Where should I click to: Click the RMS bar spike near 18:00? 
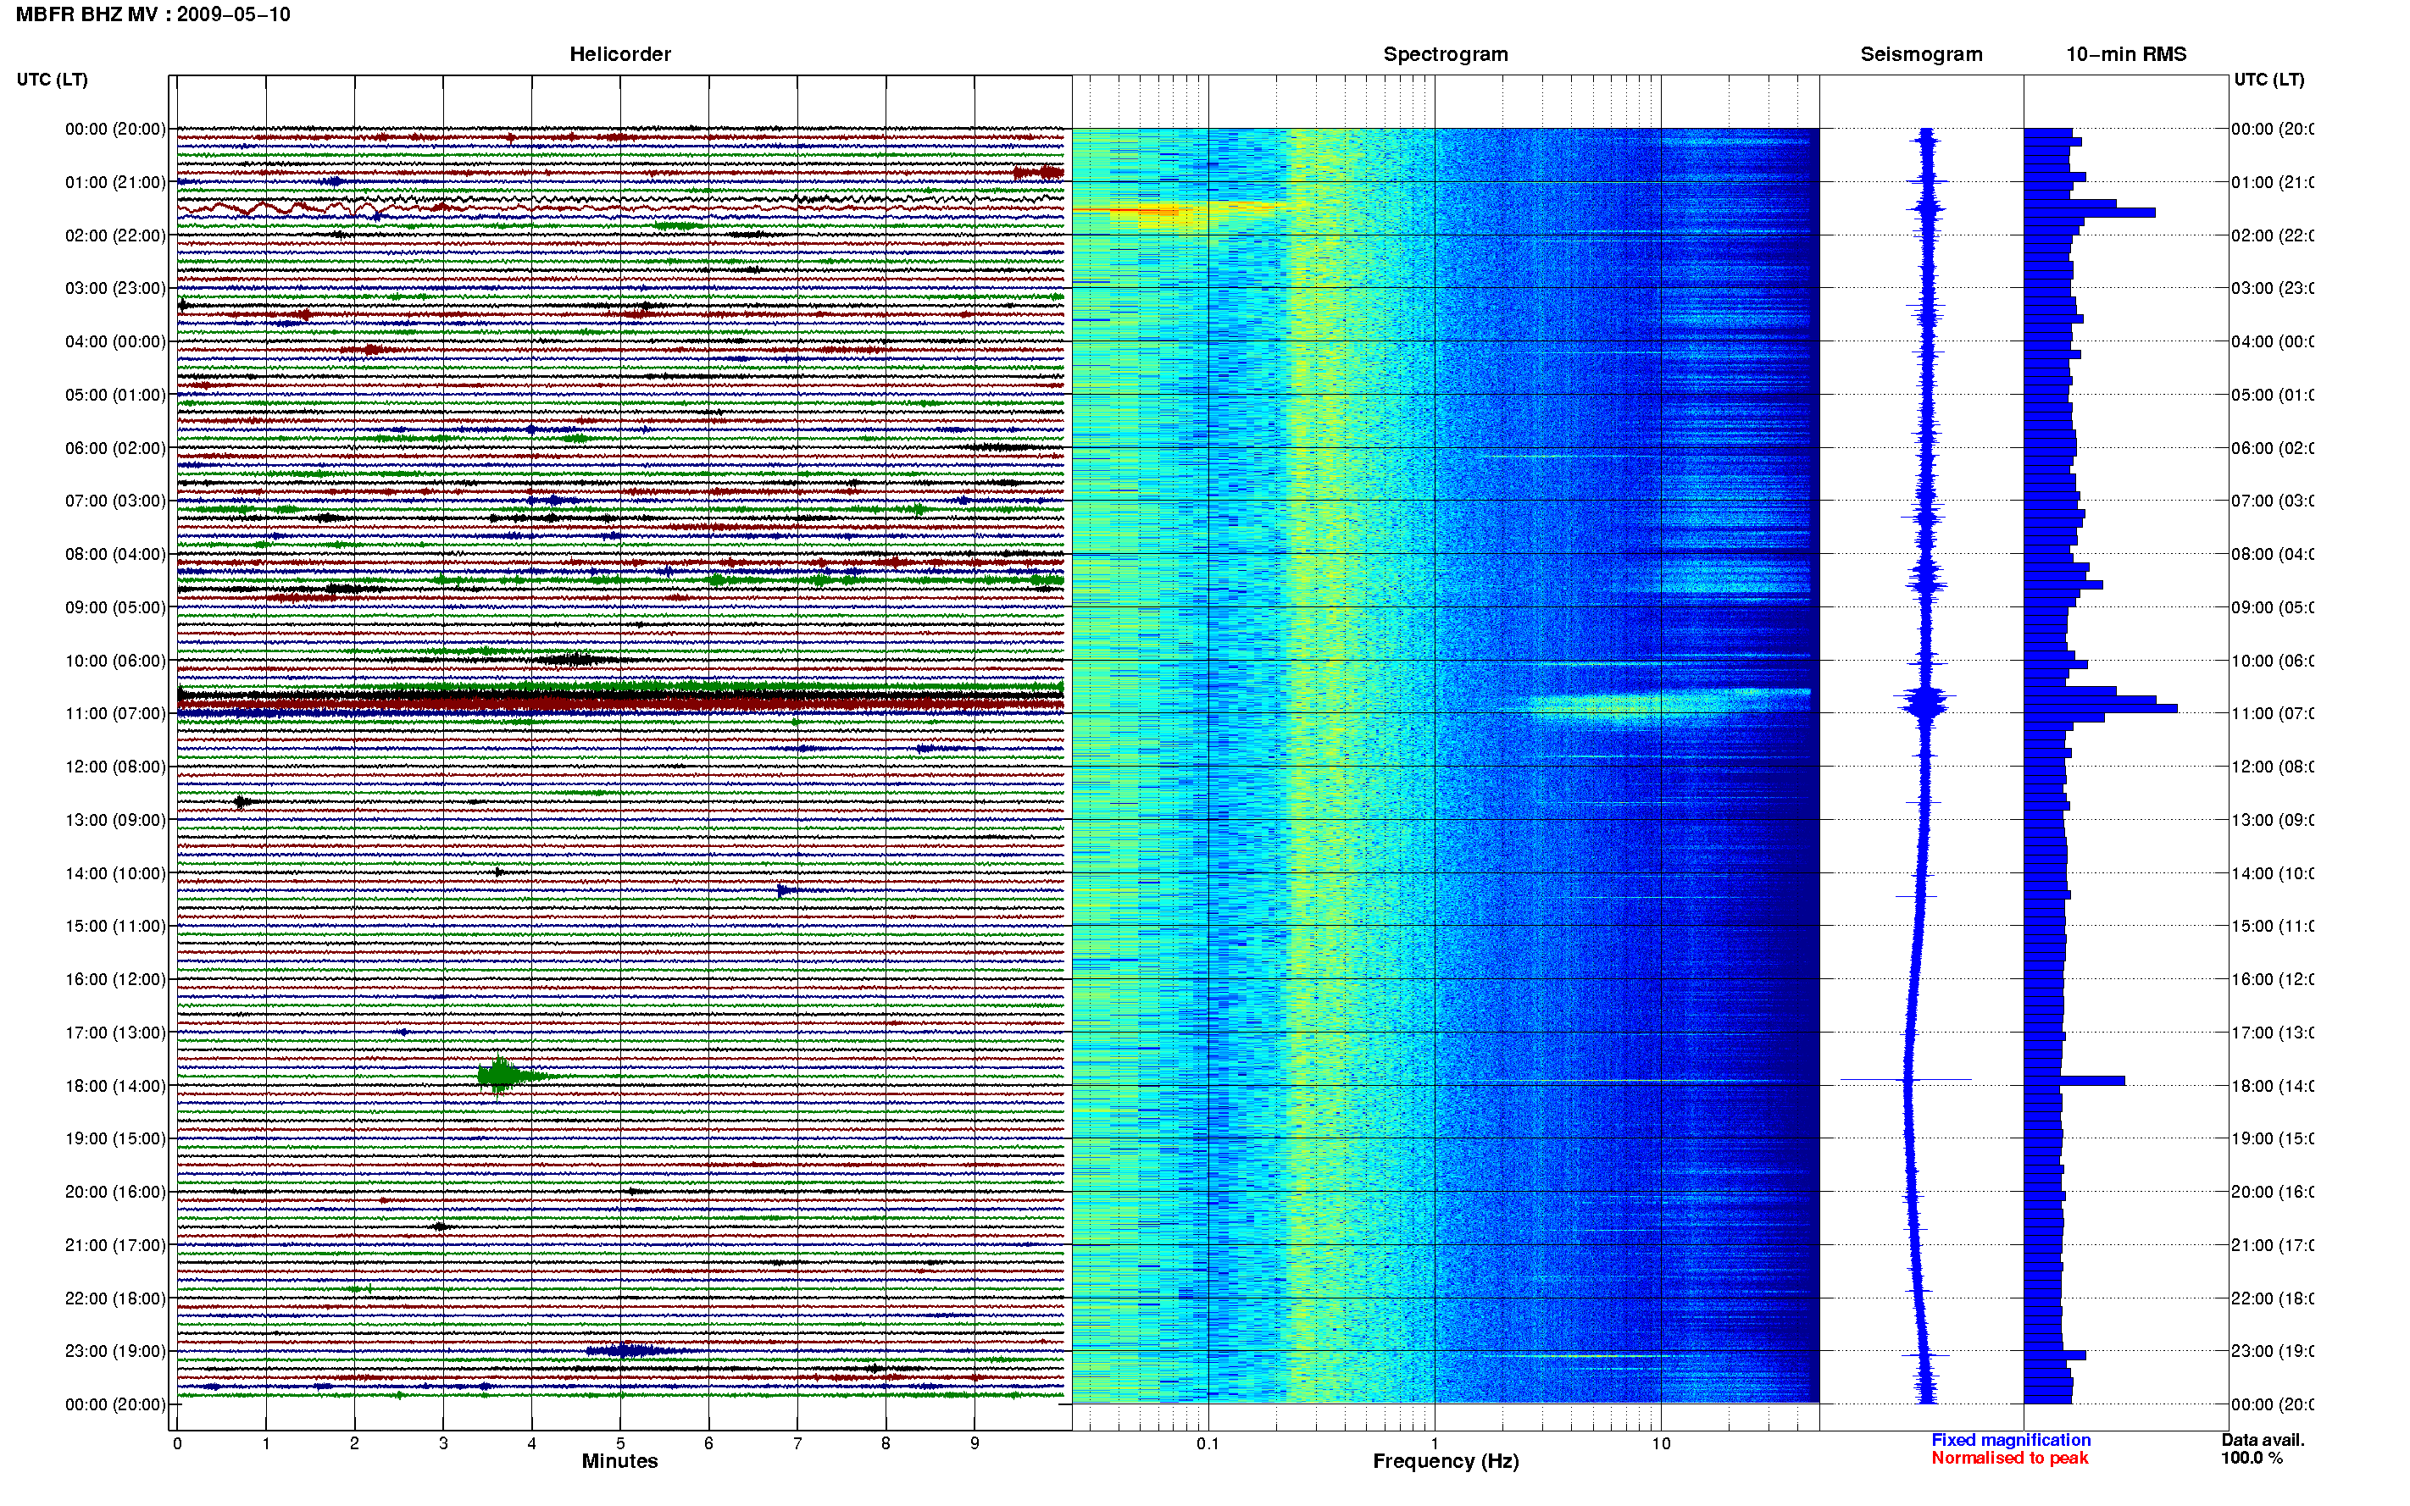2074,1081
